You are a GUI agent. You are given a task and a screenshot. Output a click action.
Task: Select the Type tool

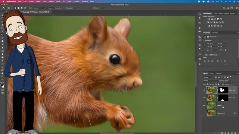pos(3,60)
